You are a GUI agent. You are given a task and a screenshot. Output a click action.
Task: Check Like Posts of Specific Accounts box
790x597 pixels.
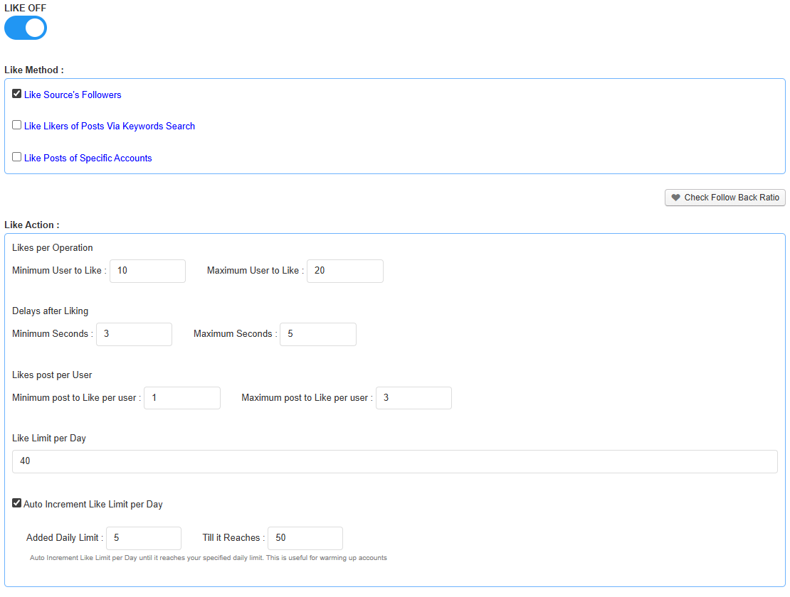17,157
